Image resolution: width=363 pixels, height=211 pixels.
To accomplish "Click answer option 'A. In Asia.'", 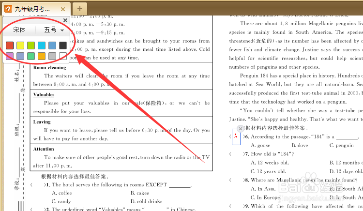I will coord(263,189).
